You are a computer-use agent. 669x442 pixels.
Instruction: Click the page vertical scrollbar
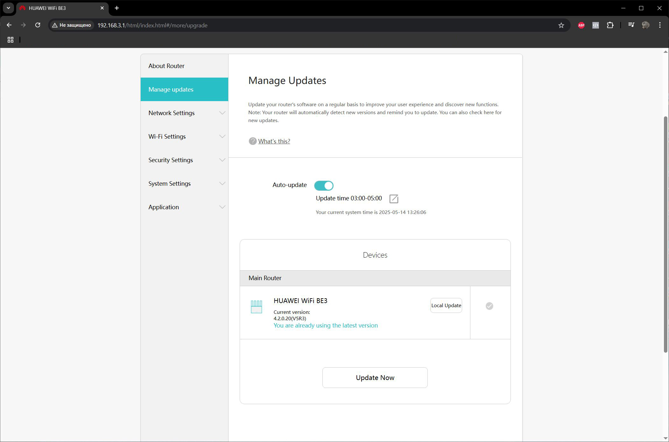[x=665, y=234]
